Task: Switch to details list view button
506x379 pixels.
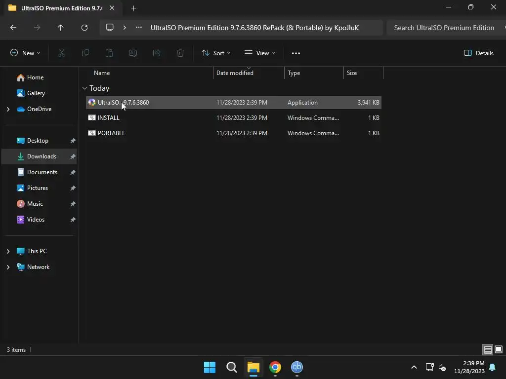Action: coord(488,350)
